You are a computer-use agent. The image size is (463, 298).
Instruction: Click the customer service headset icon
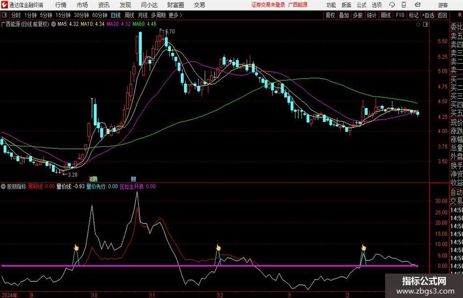pos(392,5)
